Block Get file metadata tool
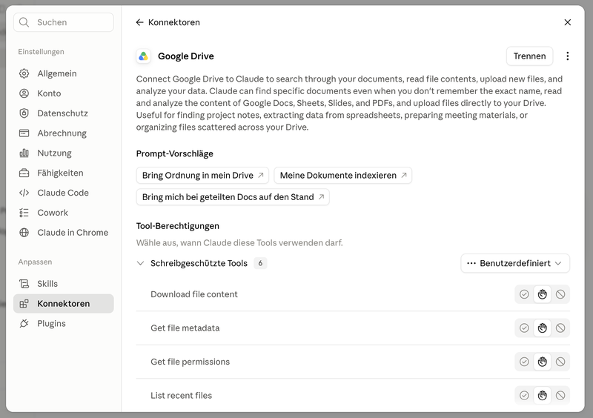Viewport: 593px width, 418px height. (560, 328)
